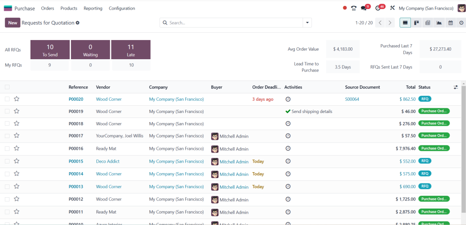Sort by Reference column header
This screenshot has height=225, width=466.
pyautogui.click(x=78, y=87)
